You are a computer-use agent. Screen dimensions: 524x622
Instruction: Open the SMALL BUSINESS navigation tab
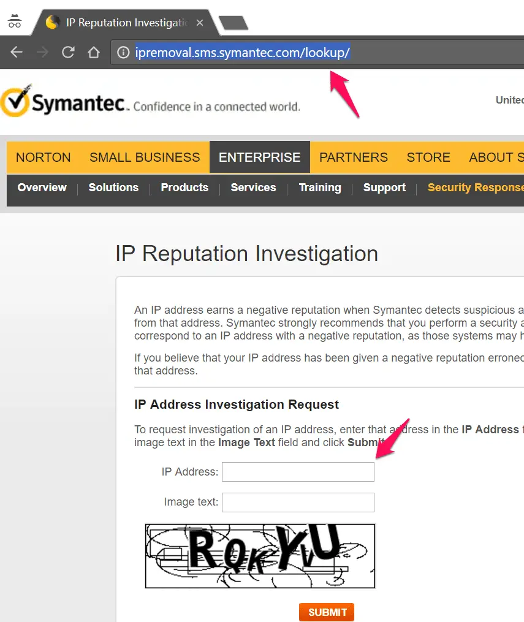click(x=145, y=157)
